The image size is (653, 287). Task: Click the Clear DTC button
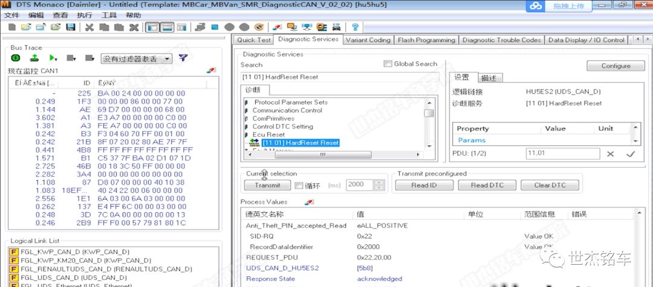point(550,185)
